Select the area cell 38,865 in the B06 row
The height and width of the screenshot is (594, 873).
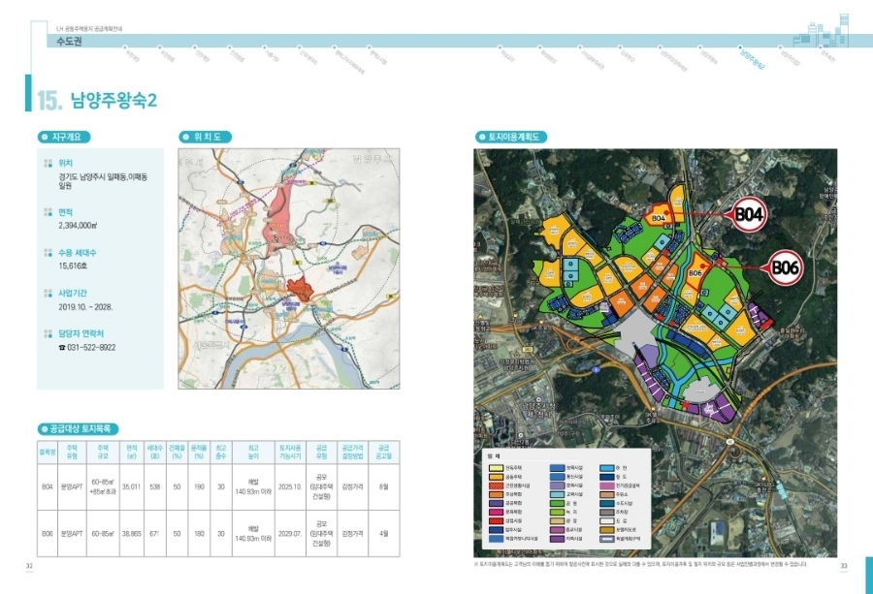pyautogui.click(x=131, y=534)
